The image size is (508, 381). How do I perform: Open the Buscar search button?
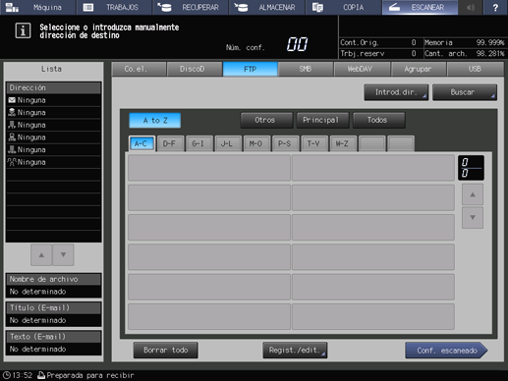pos(465,92)
